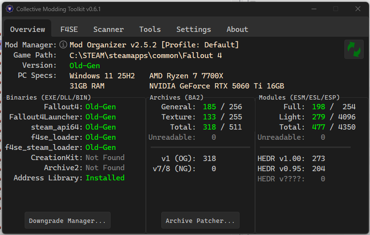Viewport: 370px width, 235px height.
Task: Click the CreationKit Not Found status
Action: pyautogui.click(x=105, y=158)
